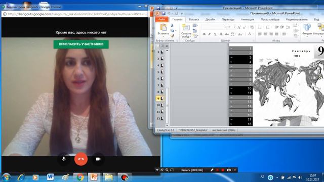Align text left in Абзац group
The image size is (324, 182).
point(260,34)
